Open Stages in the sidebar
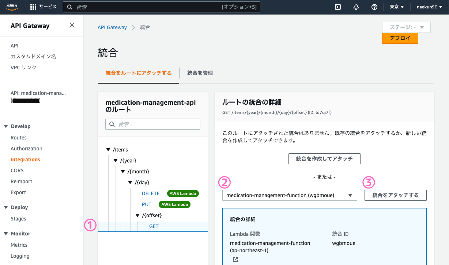The width and height of the screenshot is (449, 265). [18, 219]
